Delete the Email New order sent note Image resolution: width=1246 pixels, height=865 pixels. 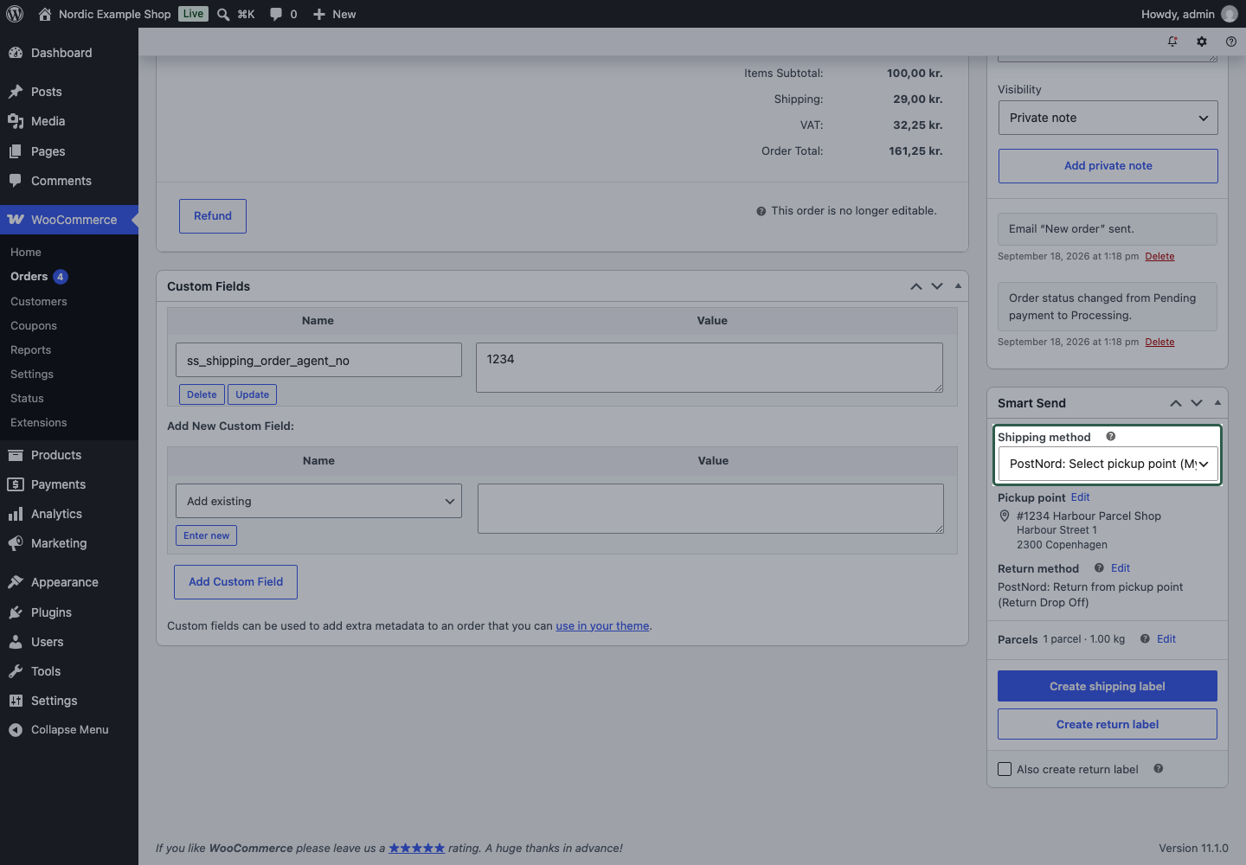tap(1159, 256)
